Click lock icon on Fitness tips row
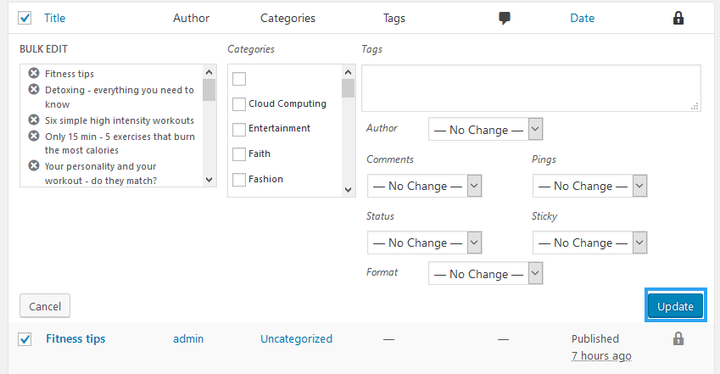The height and width of the screenshot is (374, 720). pos(678,338)
